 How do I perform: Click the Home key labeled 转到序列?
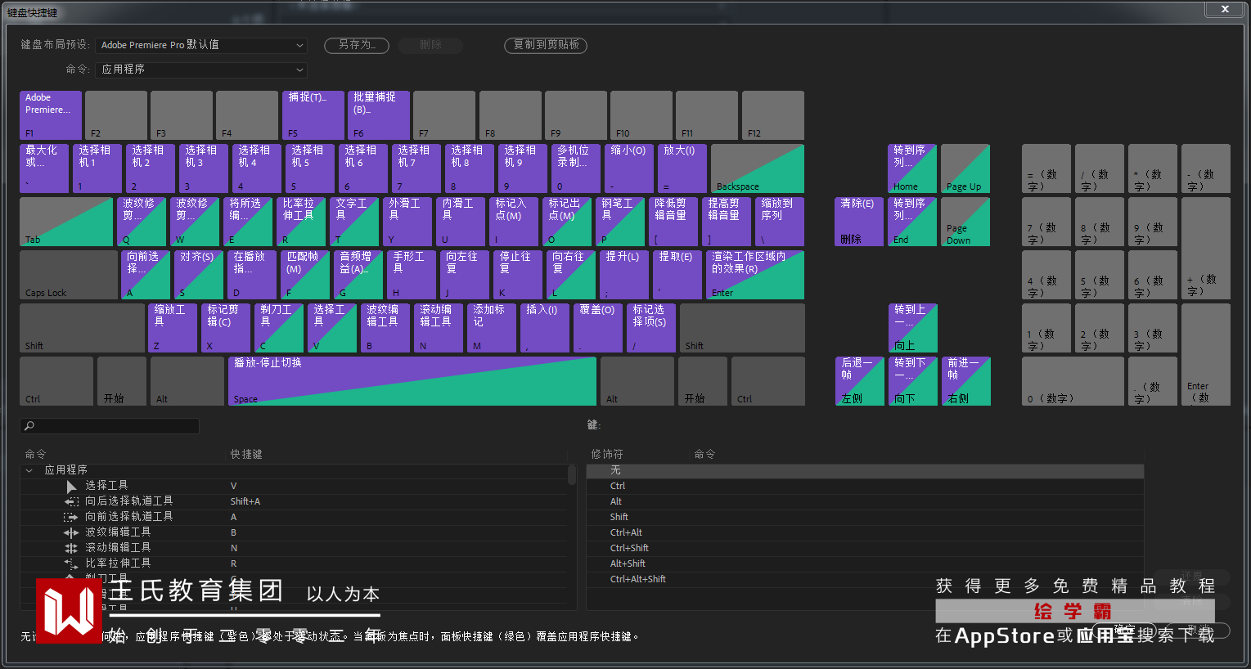(912, 168)
